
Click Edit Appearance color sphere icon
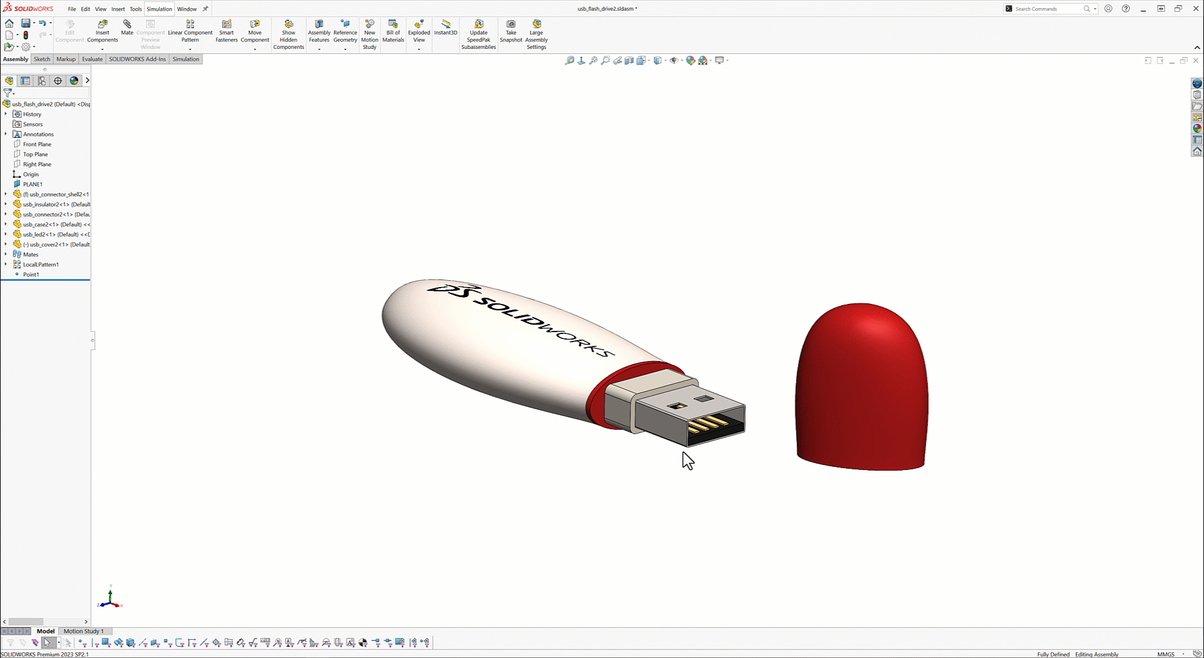click(690, 61)
